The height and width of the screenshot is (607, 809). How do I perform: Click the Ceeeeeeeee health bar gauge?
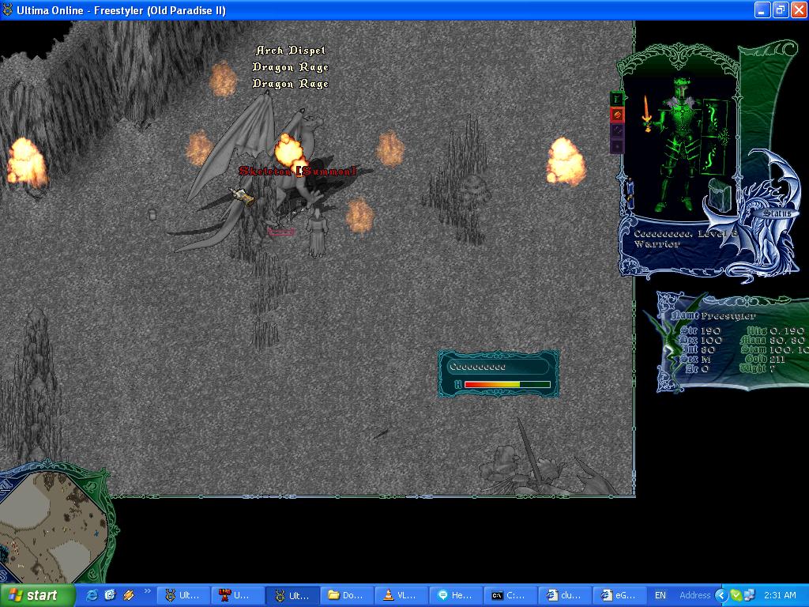(507, 385)
